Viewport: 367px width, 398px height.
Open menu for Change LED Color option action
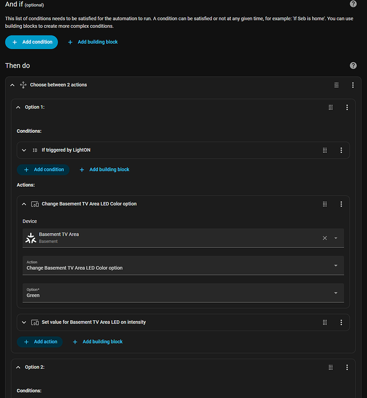pyautogui.click(x=341, y=204)
